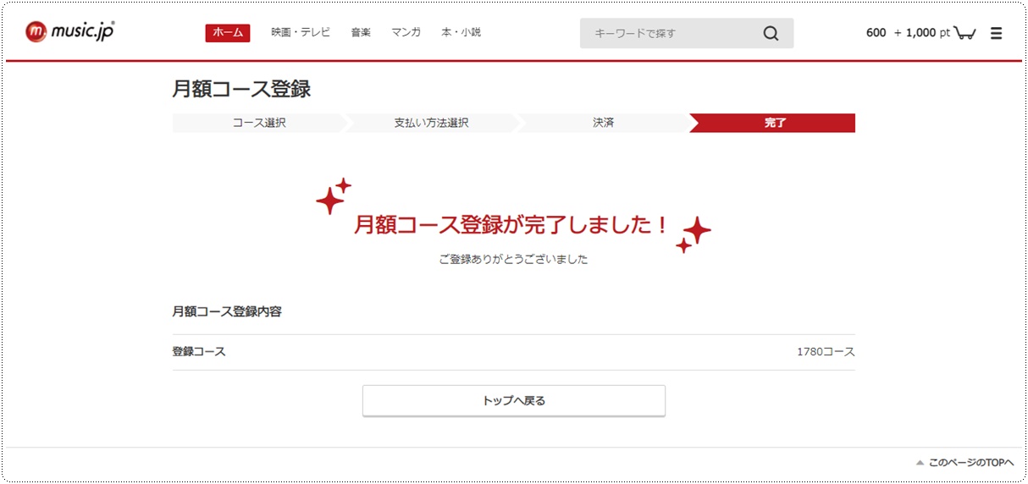Click the sparkle decoration left of the completion message
The image size is (1028, 484).
332,196
